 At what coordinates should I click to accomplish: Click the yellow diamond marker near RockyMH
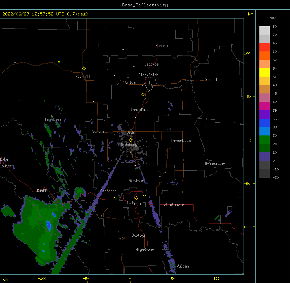pyautogui.click(x=84, y=69)
